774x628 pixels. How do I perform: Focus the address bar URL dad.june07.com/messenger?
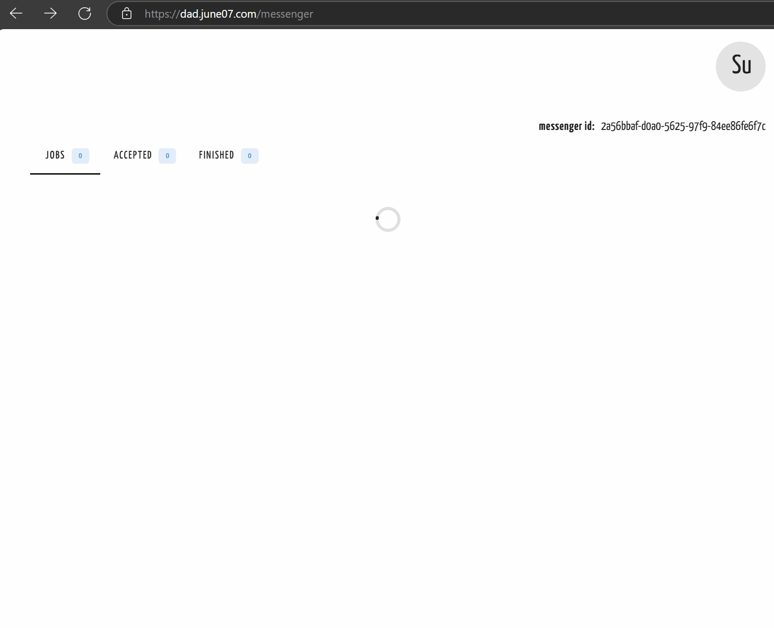pos(229,14)
